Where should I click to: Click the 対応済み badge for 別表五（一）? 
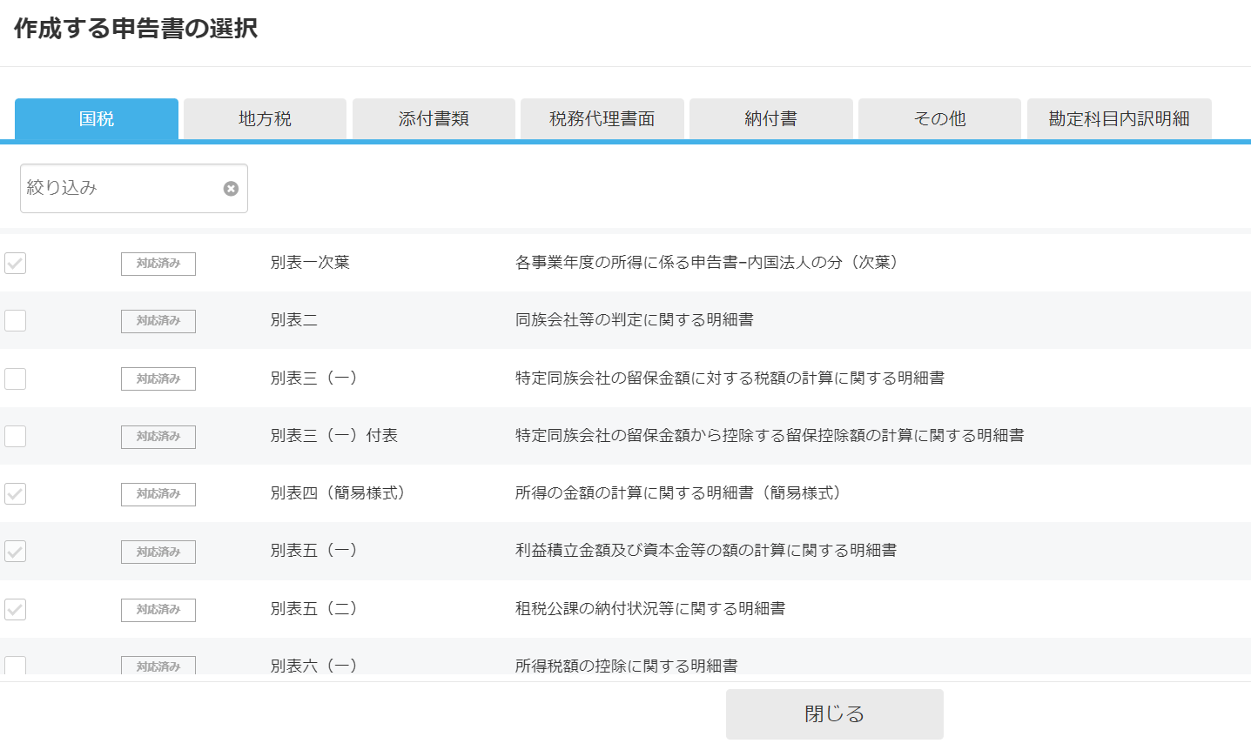tap(158, 552)
